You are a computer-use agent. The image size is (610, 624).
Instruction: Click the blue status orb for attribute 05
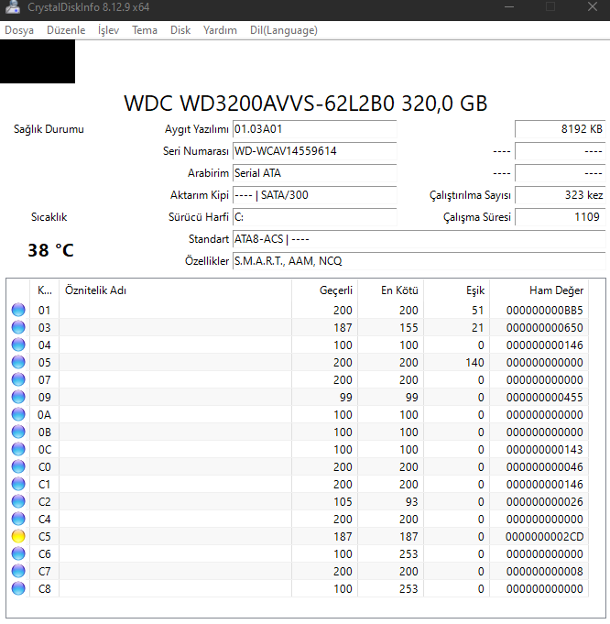18,362
